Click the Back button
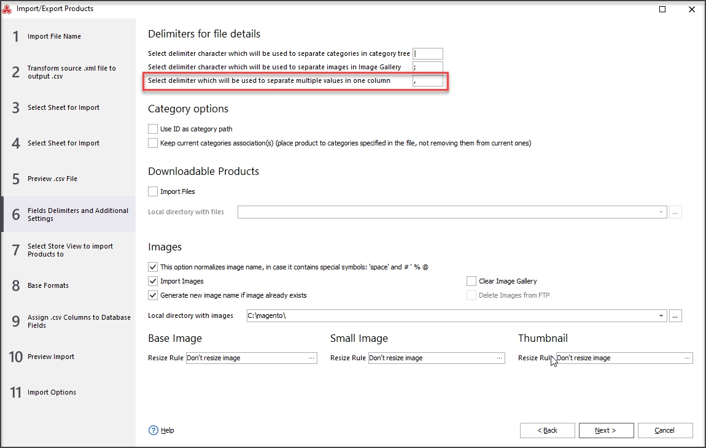Screen dimensions: 706x448 [547, 430]
